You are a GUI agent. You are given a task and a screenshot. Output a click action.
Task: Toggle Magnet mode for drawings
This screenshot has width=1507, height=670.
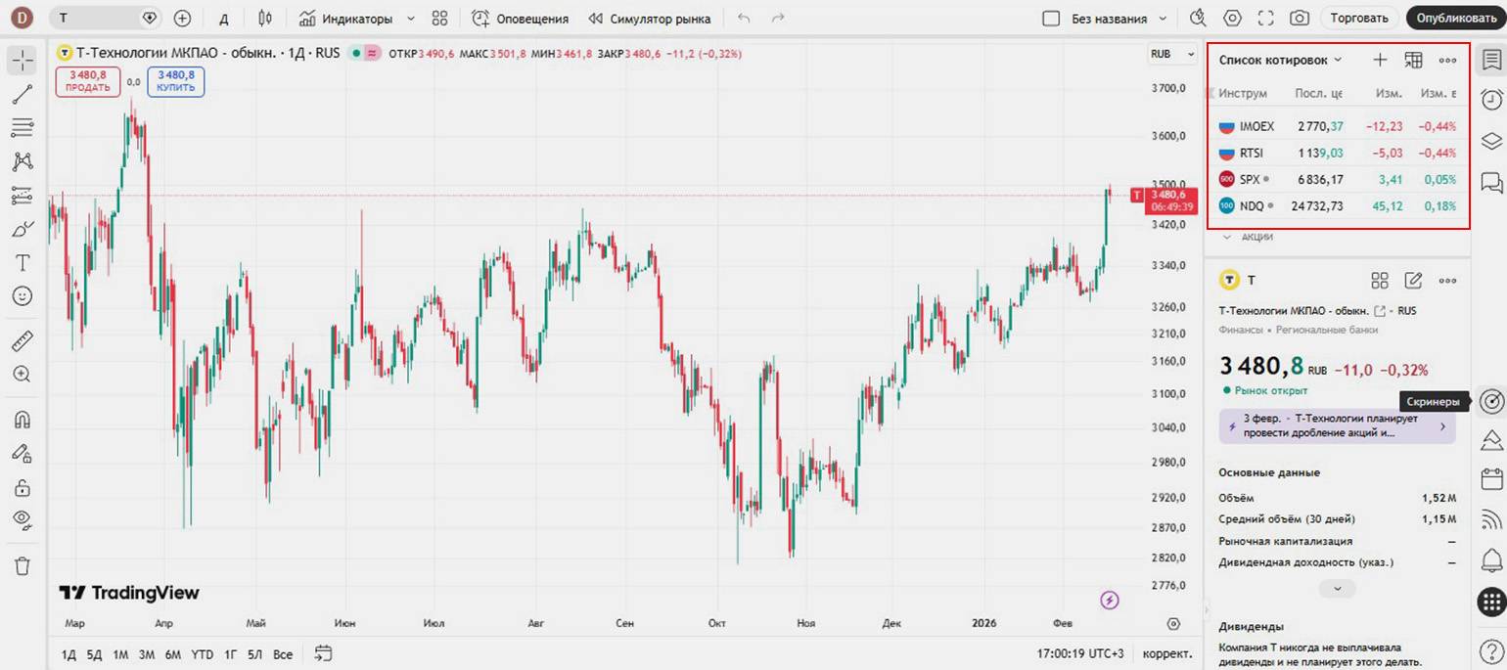tap(23, 419)
